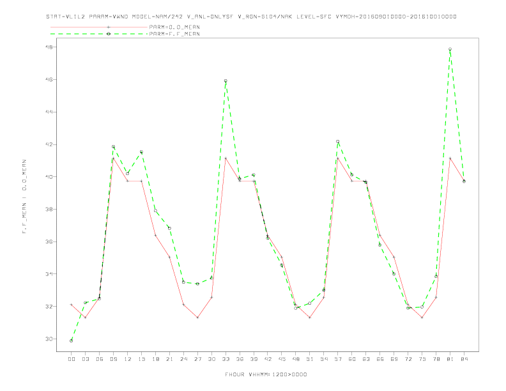Select the PARM=O.O_MEAN legend label
The image size is (506, 391).
click(174, 27)
